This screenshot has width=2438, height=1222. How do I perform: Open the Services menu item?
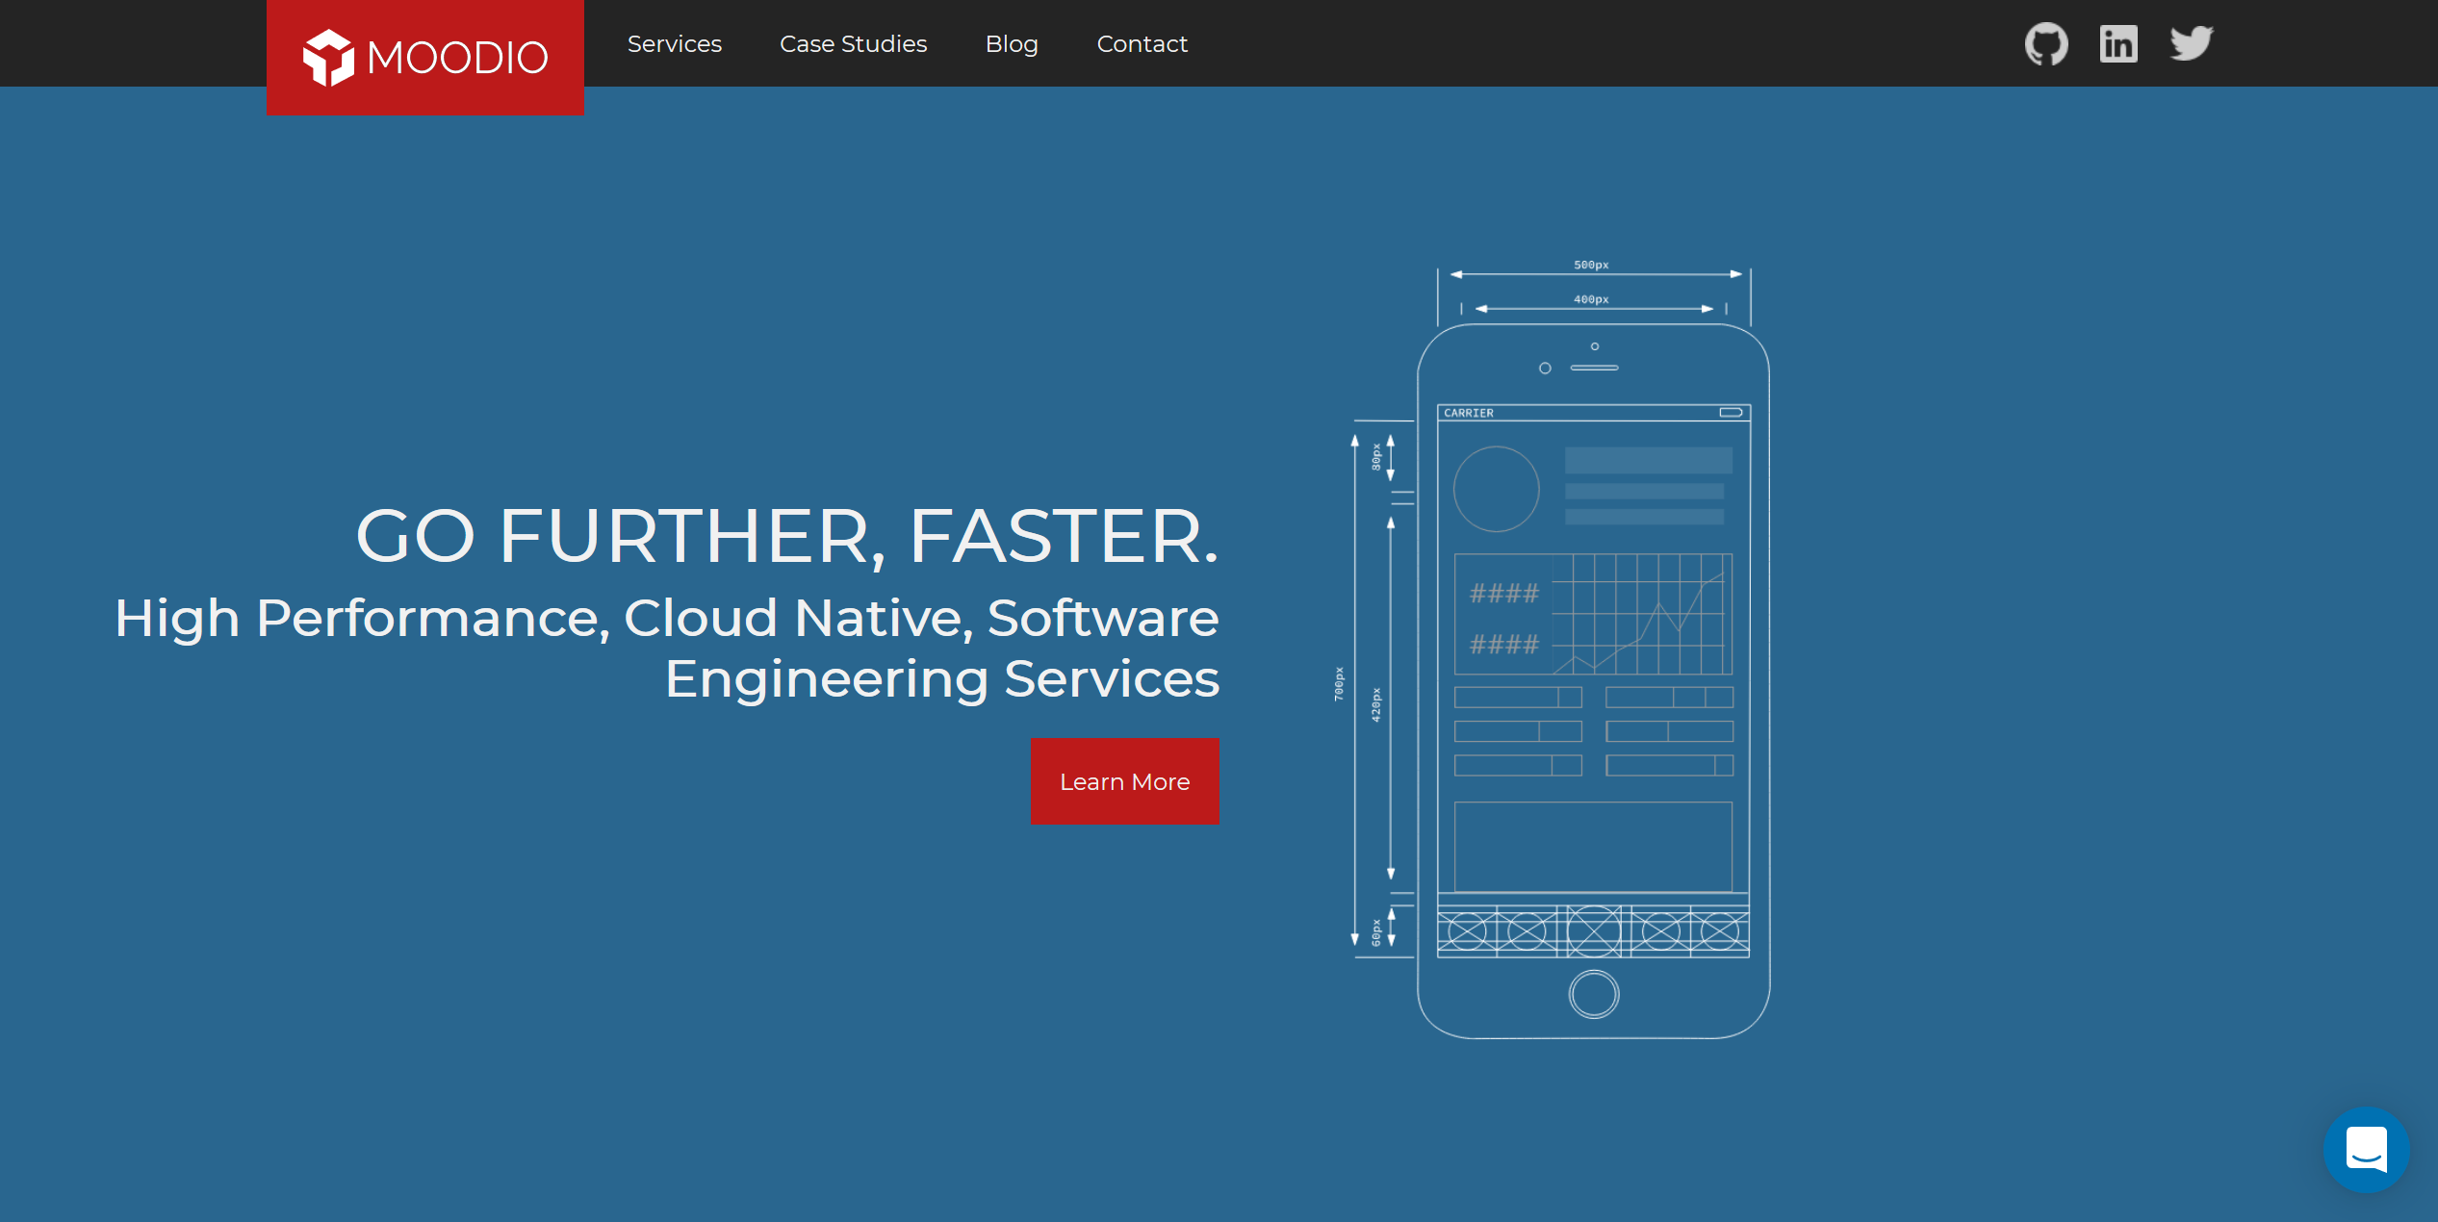click(x=674, y=44)
